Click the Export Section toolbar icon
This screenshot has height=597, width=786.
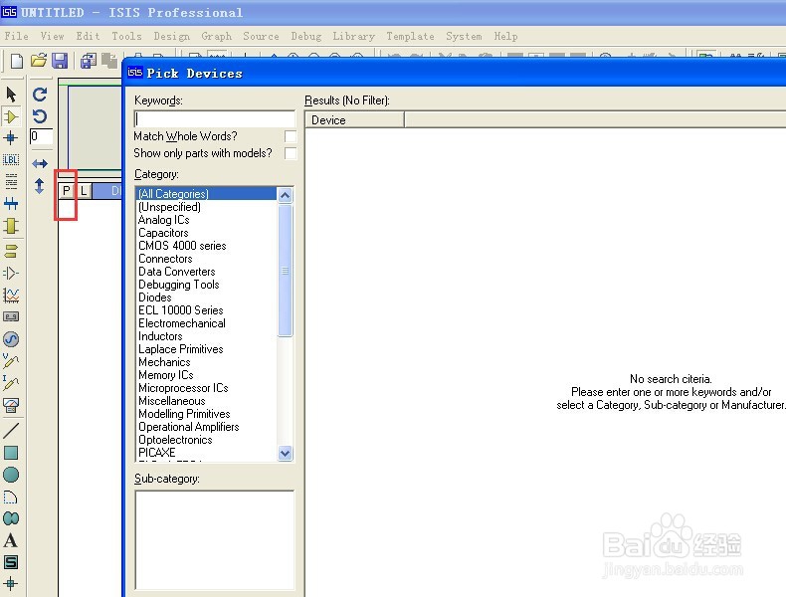click(108, 61)
